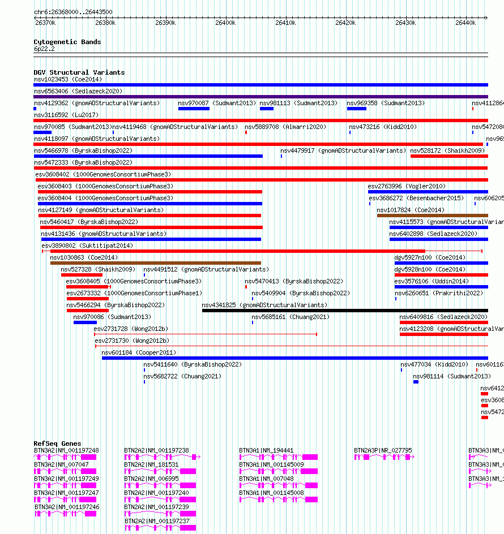Click the 26400k ruler position label

225,23
